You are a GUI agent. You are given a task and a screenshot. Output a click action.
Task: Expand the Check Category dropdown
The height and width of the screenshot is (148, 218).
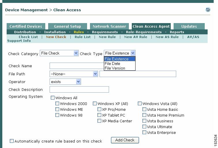tap(59, 53)
